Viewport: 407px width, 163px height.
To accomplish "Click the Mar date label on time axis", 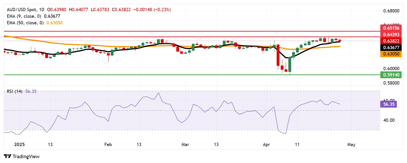I will click(185, 145).
